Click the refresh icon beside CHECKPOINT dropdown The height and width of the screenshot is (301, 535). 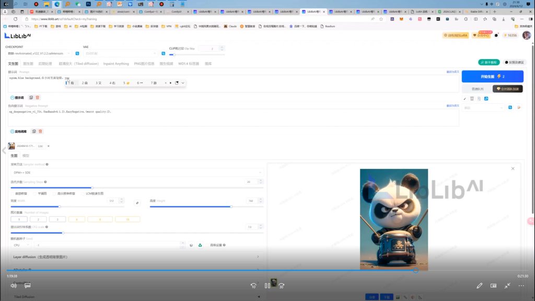click(77, 53)
